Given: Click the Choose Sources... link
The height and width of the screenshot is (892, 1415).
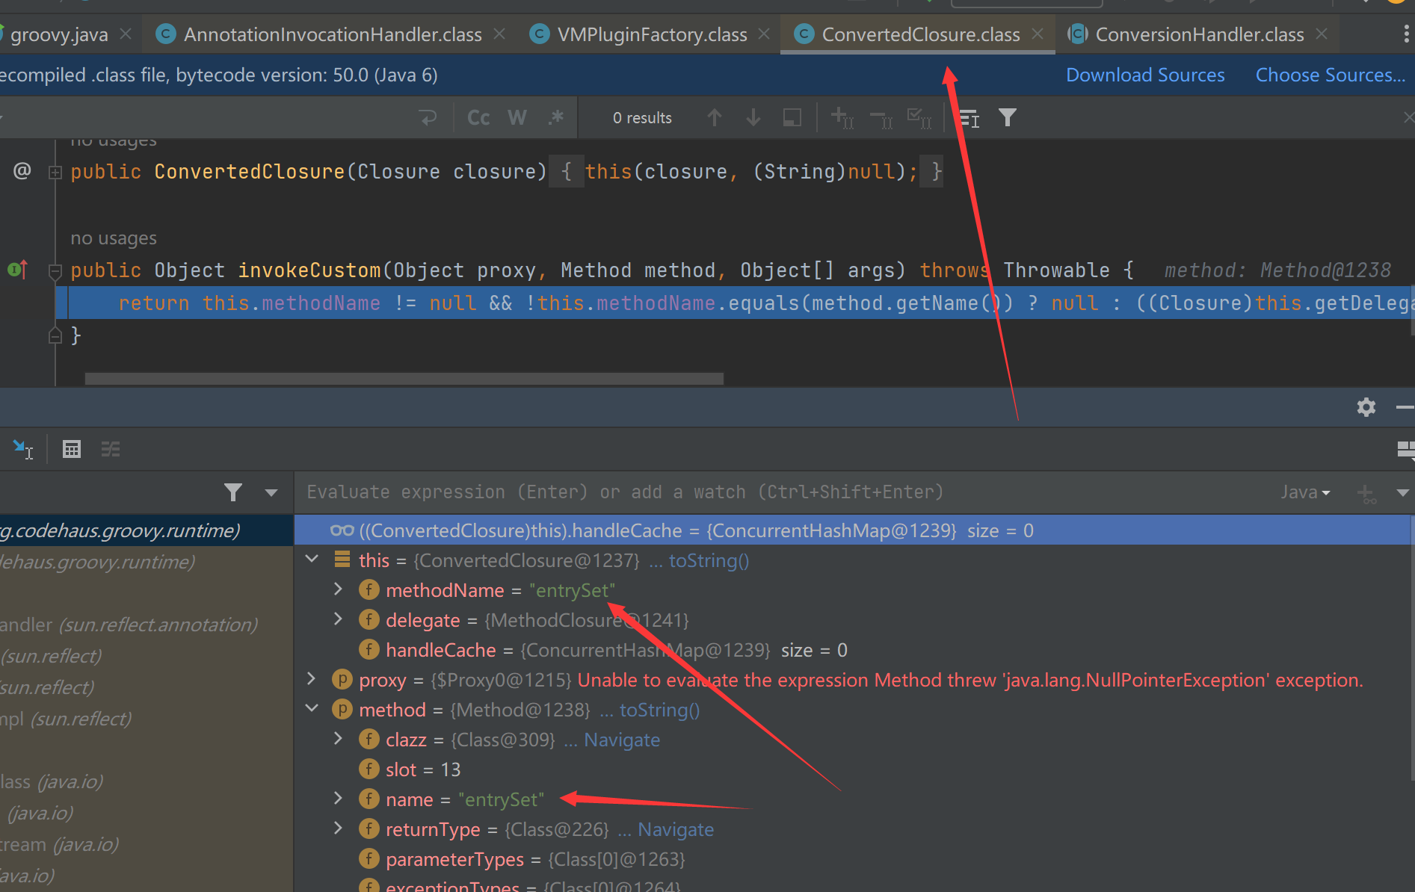Looking at the screenshot, I should tap(1330, 75).
